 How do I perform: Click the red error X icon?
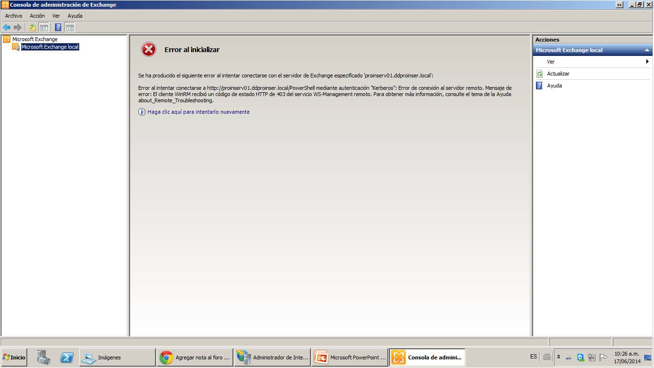(149, 49)
